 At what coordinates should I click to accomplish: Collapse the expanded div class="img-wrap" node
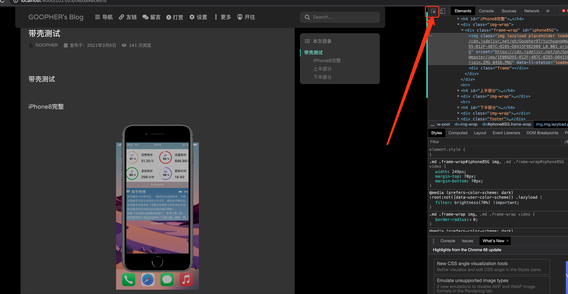[x=458, y=24]
